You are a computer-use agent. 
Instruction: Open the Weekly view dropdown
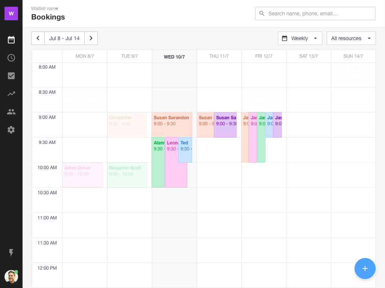point(300,38)
